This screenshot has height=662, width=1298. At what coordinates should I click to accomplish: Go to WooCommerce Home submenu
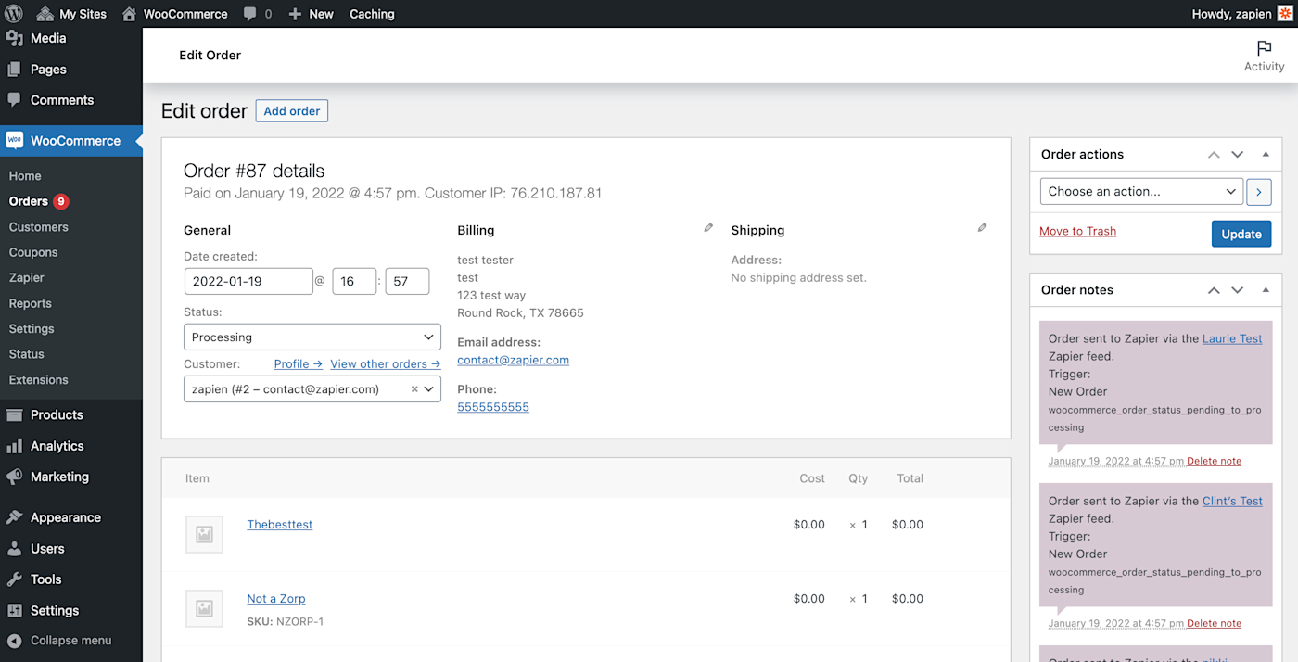click(x=25, y=176)
